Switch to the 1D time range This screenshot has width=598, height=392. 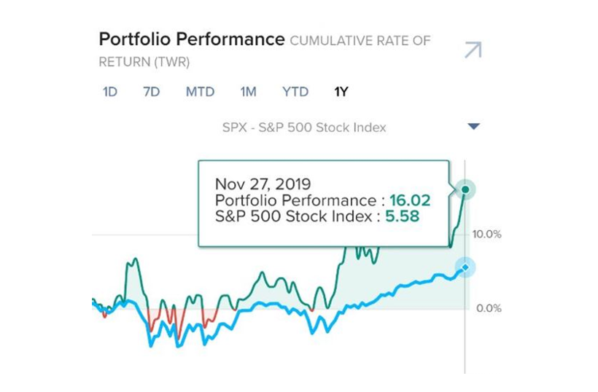point(109,92)
